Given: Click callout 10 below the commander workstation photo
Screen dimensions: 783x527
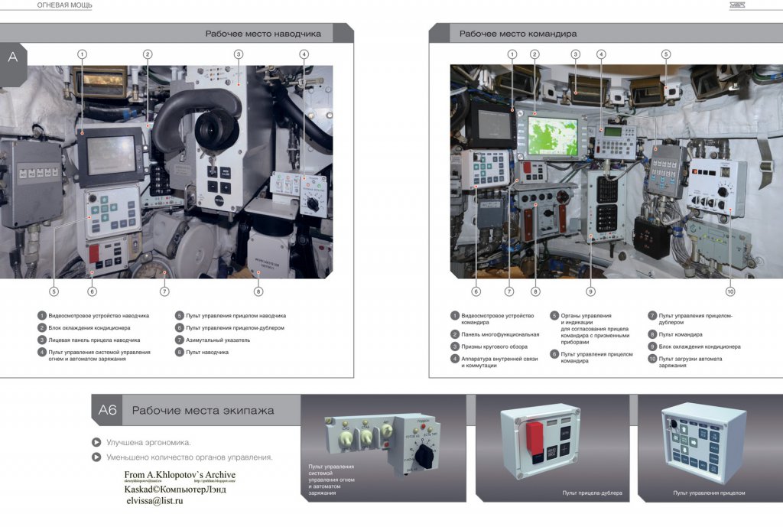Looking at the screenshot, I should 729,291.
